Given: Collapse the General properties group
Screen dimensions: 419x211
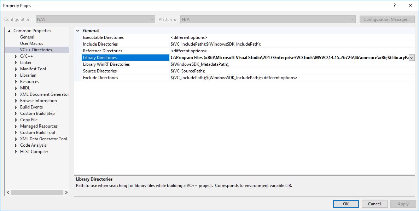Looking at the screenshot, I should [x=78, y=30].
